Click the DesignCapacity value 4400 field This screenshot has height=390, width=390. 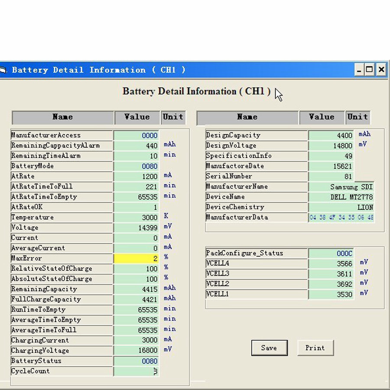(331, 135)
